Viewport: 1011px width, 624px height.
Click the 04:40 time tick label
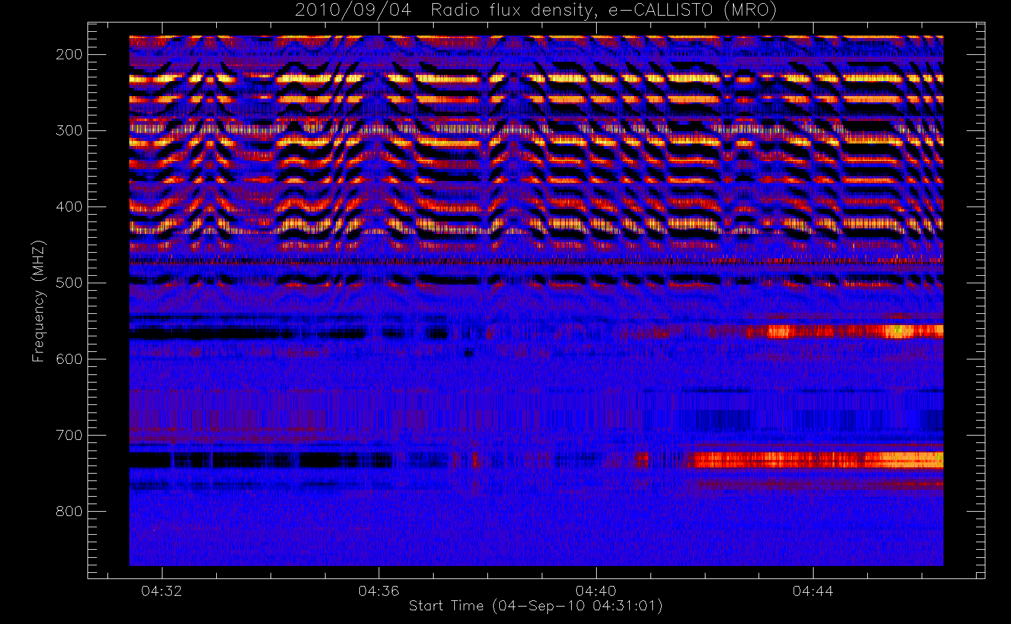[596, 591]
